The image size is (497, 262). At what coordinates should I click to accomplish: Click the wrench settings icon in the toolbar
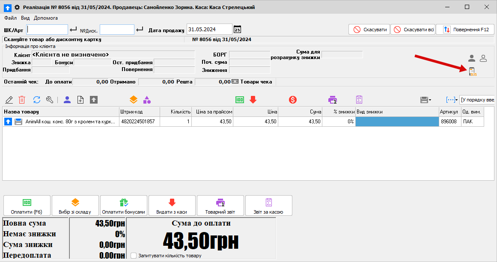(x=50, y=100)
